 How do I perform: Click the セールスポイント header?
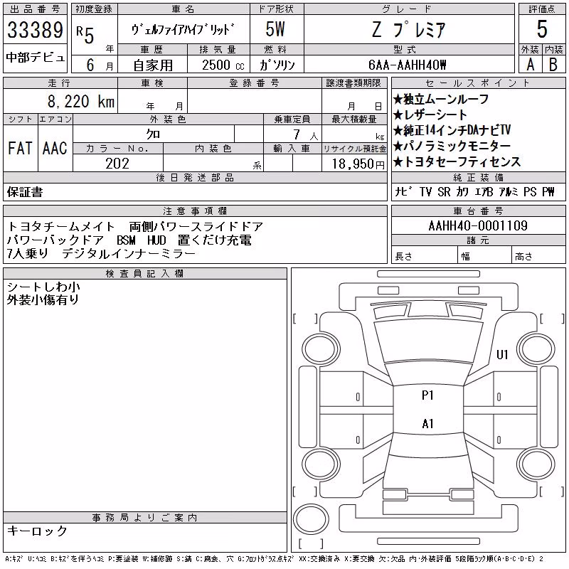(478, 83)
